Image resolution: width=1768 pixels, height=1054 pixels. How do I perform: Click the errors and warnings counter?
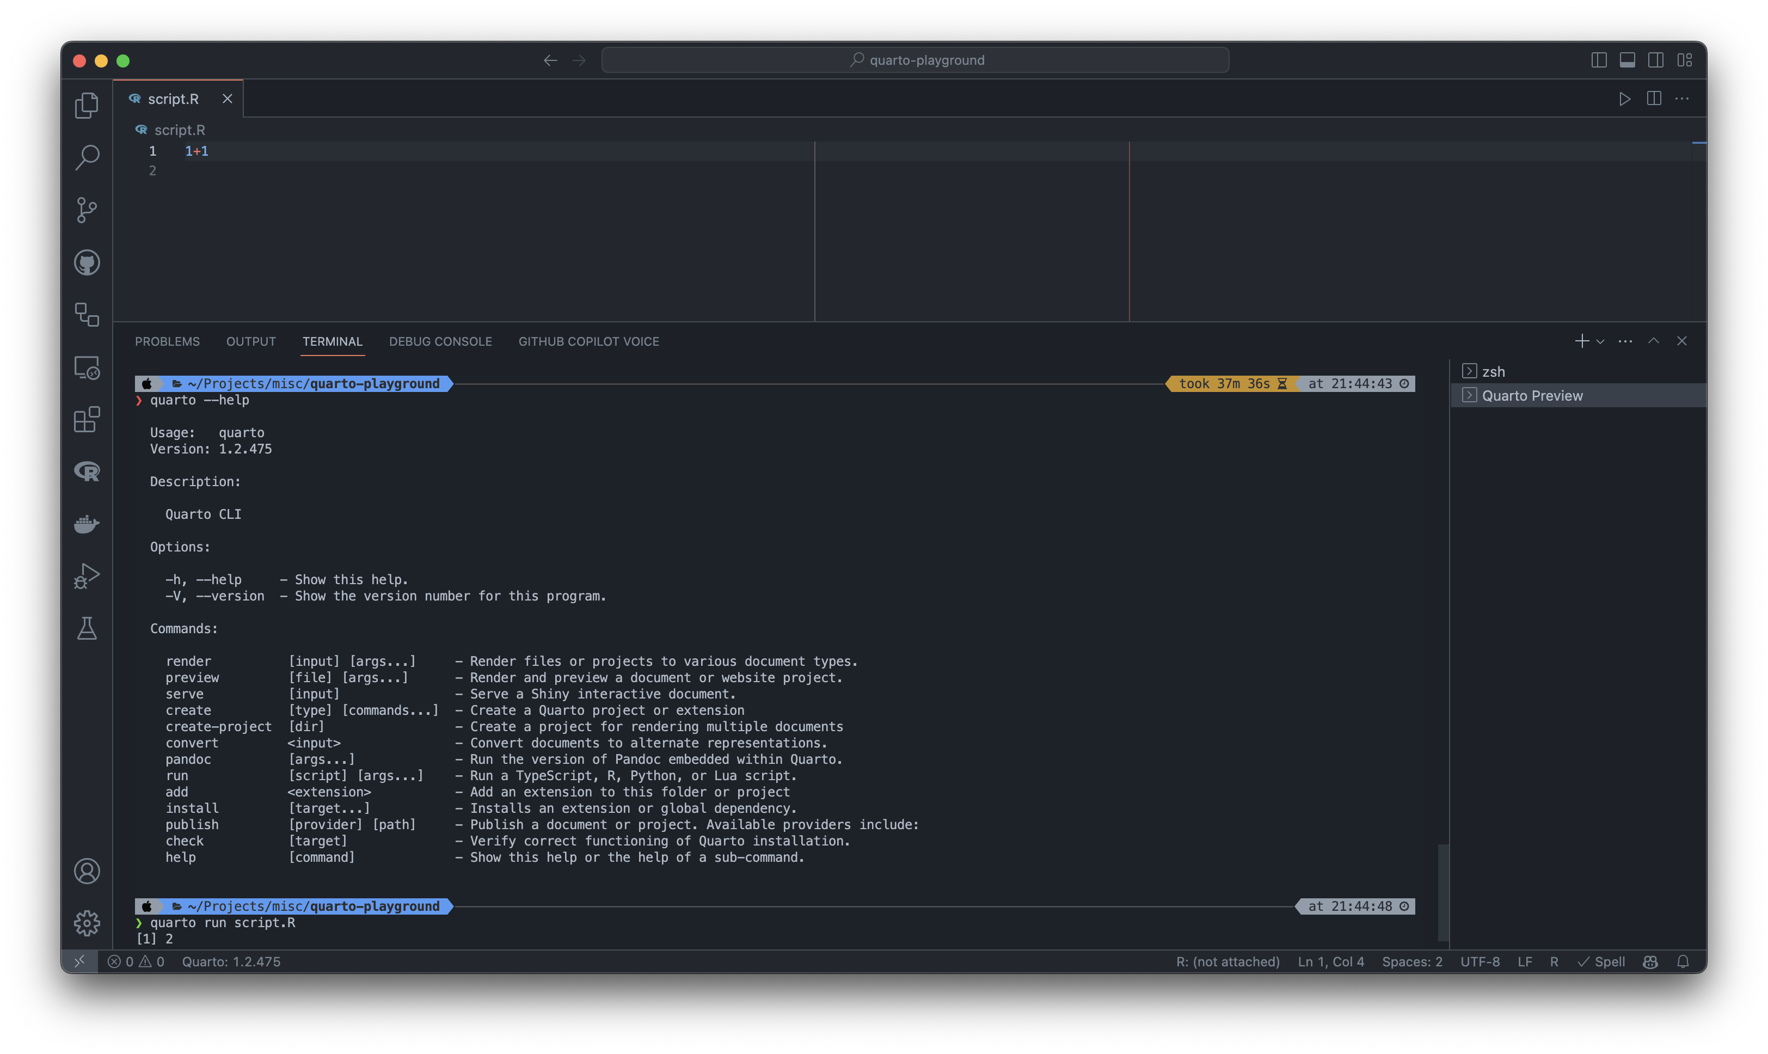(x=136, y=961)
